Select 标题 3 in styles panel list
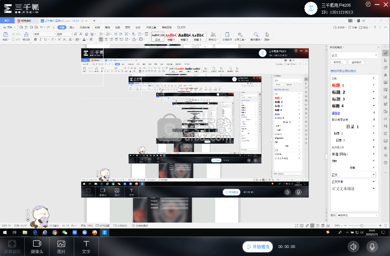Screen dimensions: 390x256 [x=353, y=99]
